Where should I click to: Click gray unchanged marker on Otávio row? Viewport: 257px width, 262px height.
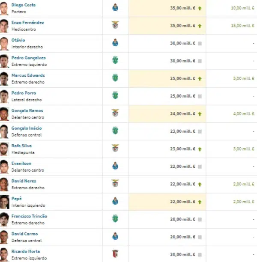click(200, 43)
